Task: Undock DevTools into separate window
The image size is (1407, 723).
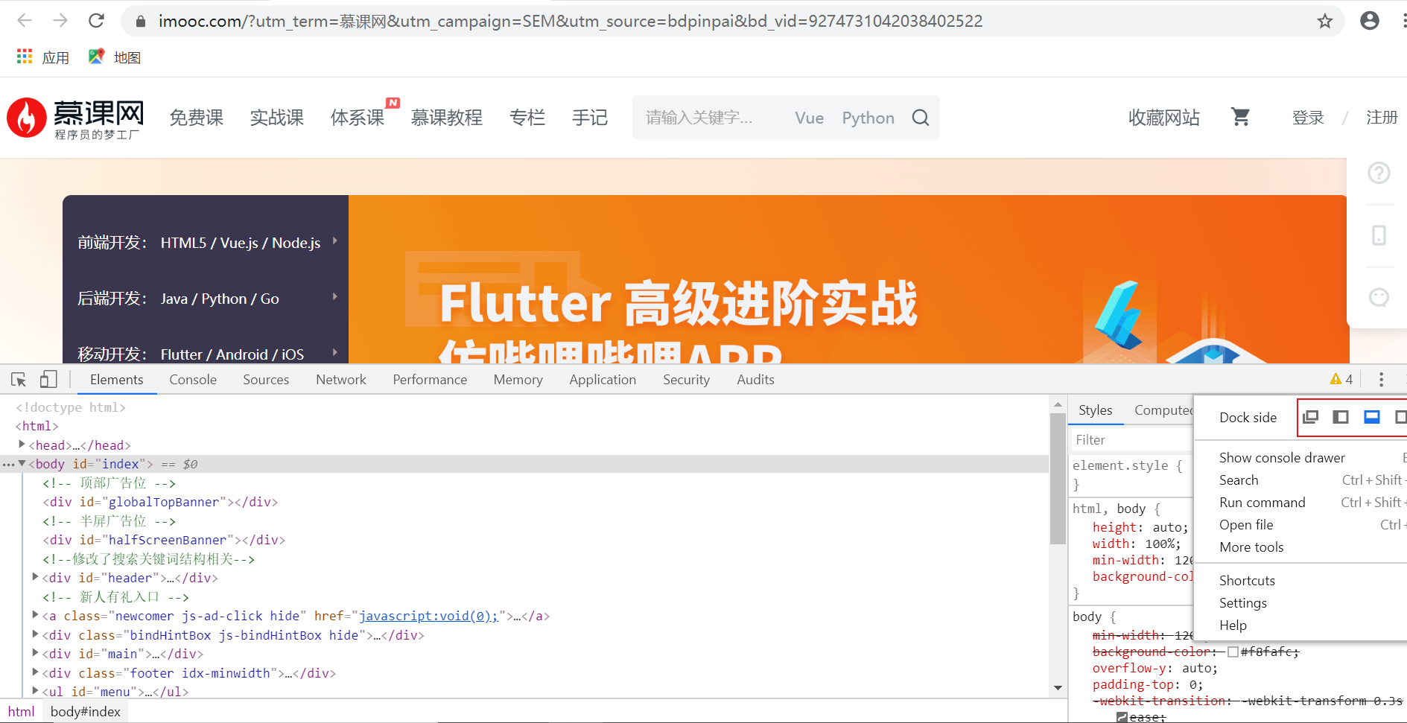Action: point(1311,417)
